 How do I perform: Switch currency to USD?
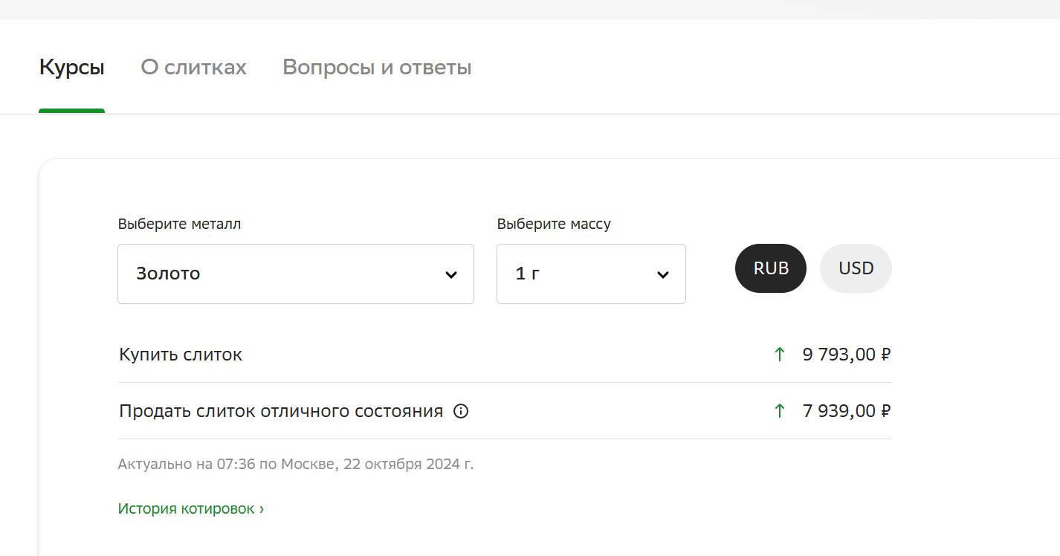point(856,268)
